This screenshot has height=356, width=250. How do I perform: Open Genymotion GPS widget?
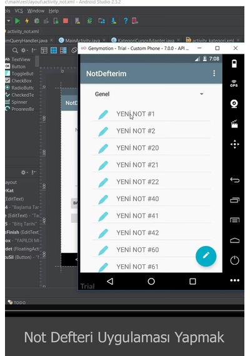coord(234,84)
